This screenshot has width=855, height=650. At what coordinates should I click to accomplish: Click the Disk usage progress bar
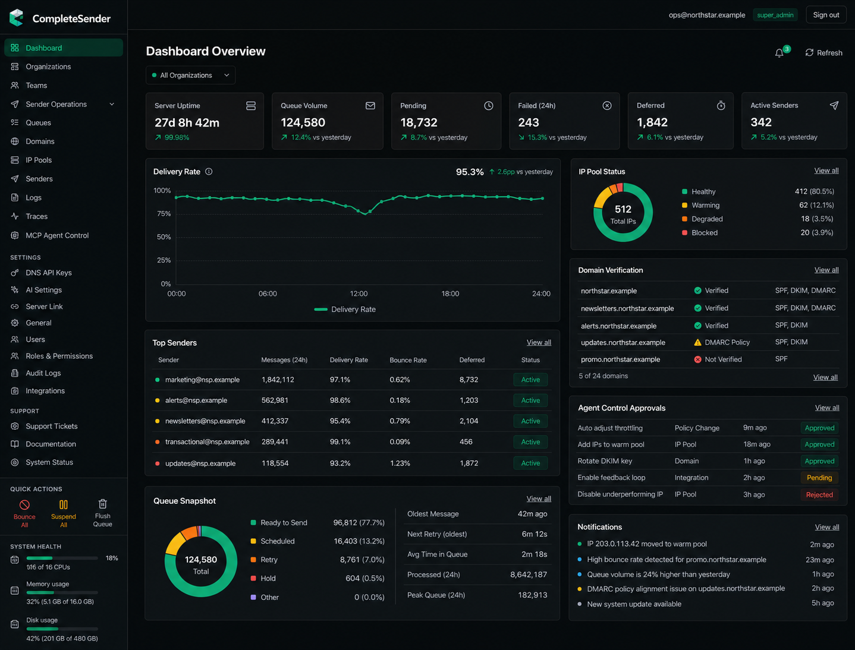[x=62, y=629]
